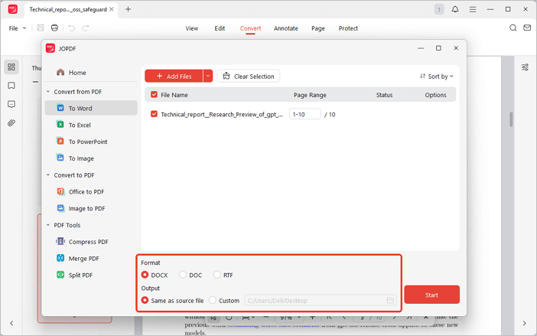Click the document vertical scrollbar thumb
The height and width of the screenshot is (336, 537).
pos(511,119)
